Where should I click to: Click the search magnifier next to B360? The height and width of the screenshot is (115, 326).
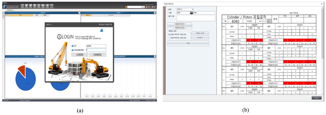191,13
